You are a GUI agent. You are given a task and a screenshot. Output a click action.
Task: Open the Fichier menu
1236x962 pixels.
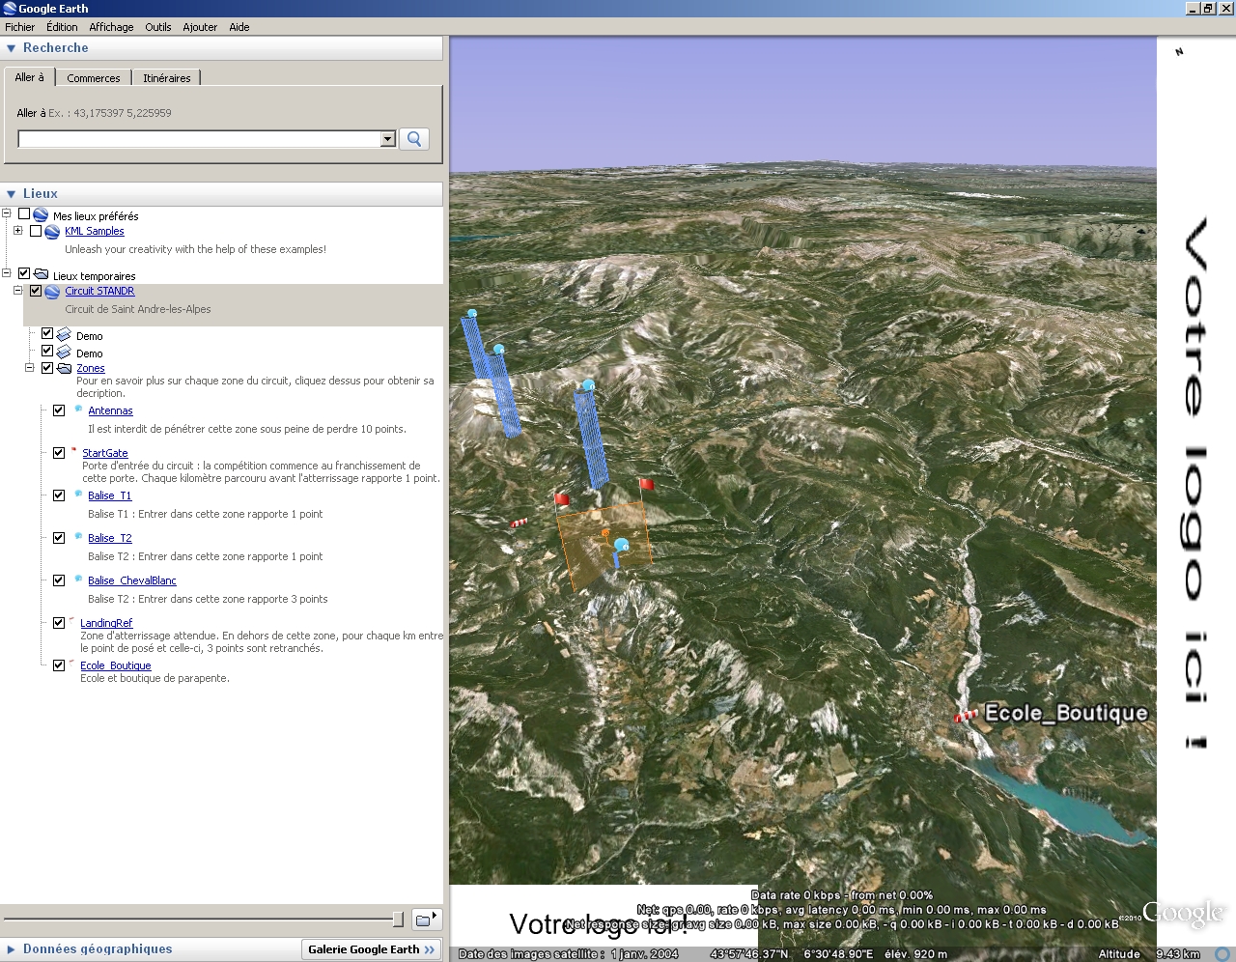pyautogui.click(x=19, y=27)
